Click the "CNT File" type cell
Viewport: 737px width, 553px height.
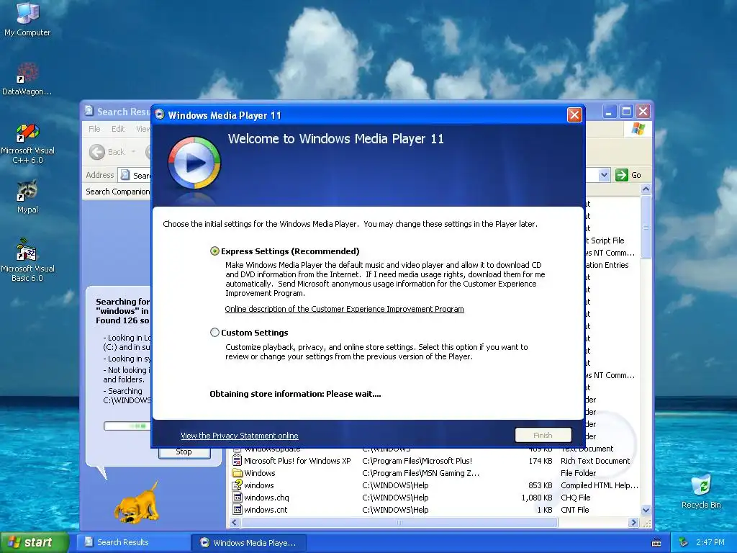click(574, 510)
